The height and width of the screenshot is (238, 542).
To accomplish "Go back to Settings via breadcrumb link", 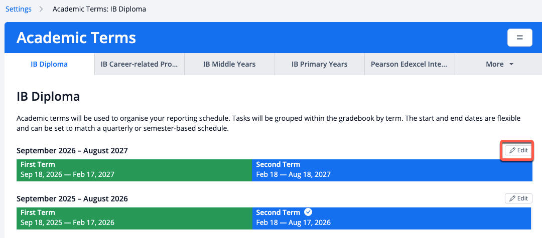I will click(x=19, y=10).
